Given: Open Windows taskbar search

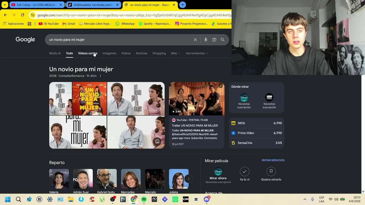Looking at the screenshot, I should click(18, 199).
